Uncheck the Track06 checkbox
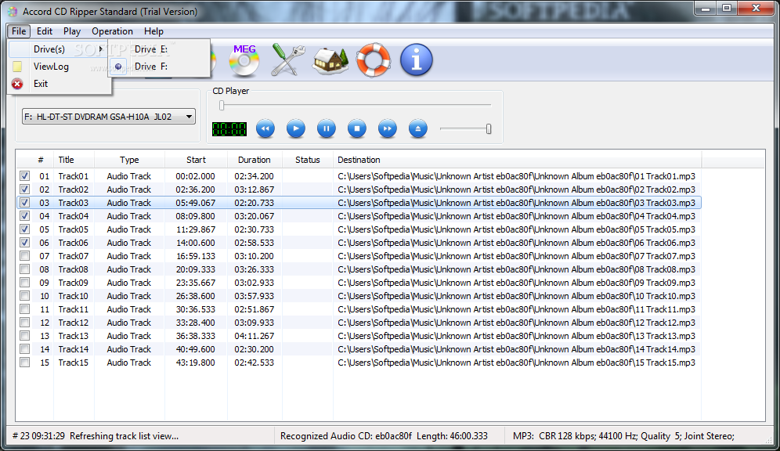 [24, 243]
